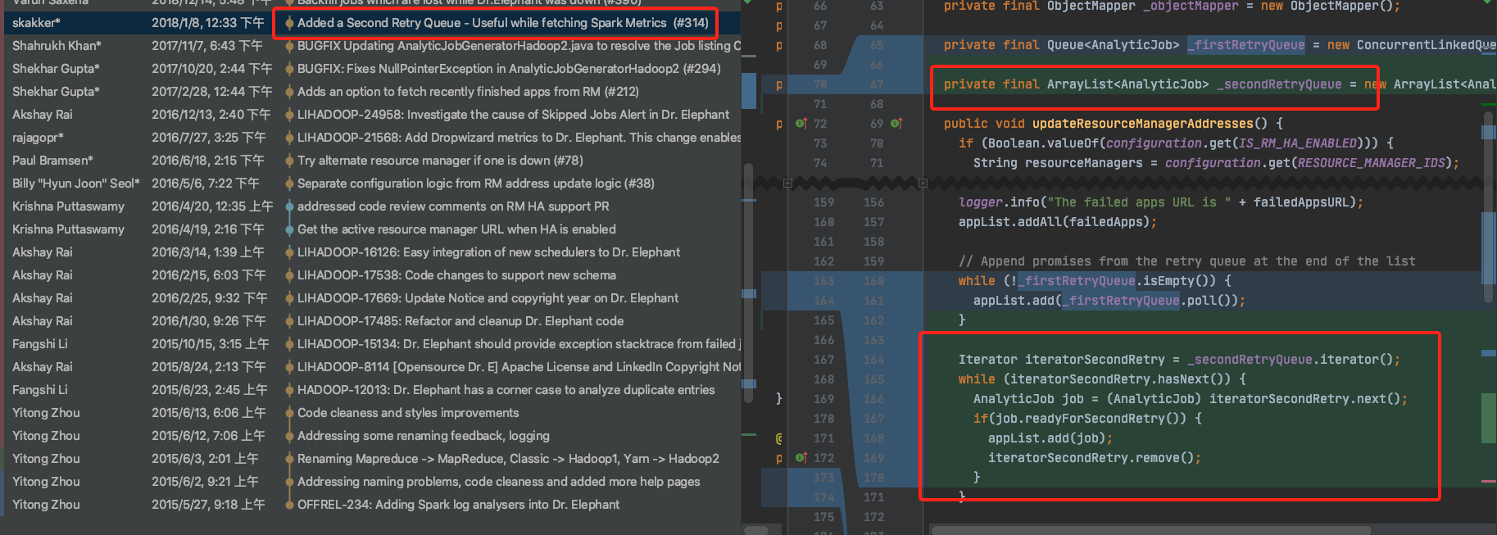Select commit 'Get the active resource manager URL'
The height and width of the screenshot is (535, 1497).
pyautogui.click(x=456, y=229)
